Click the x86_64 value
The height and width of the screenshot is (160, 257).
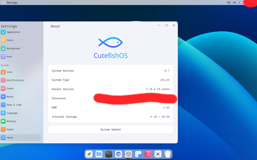[x=164, y=80]
